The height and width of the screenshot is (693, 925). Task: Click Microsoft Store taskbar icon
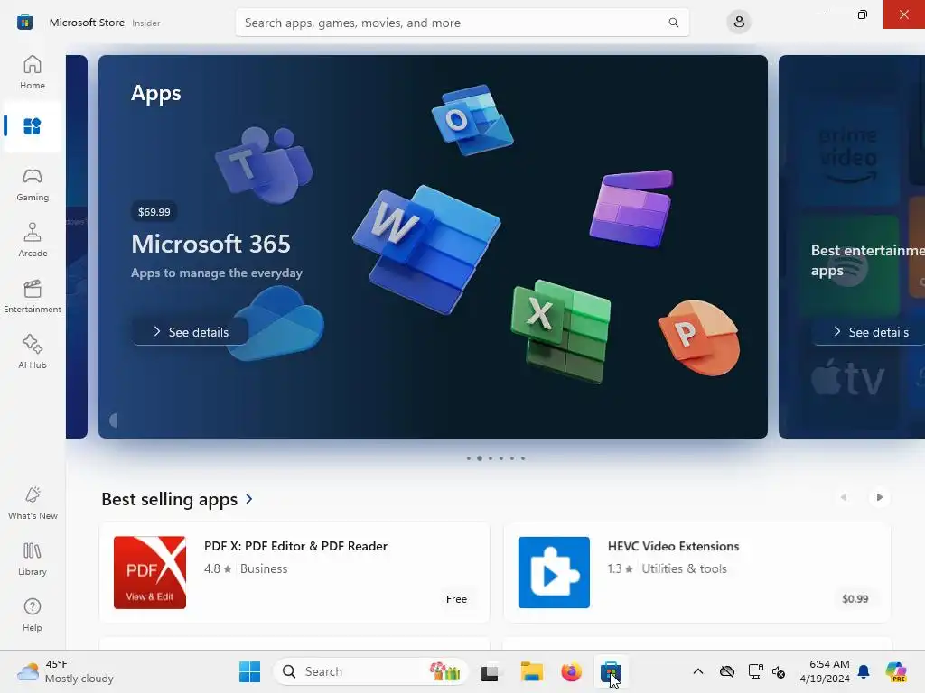611,671
